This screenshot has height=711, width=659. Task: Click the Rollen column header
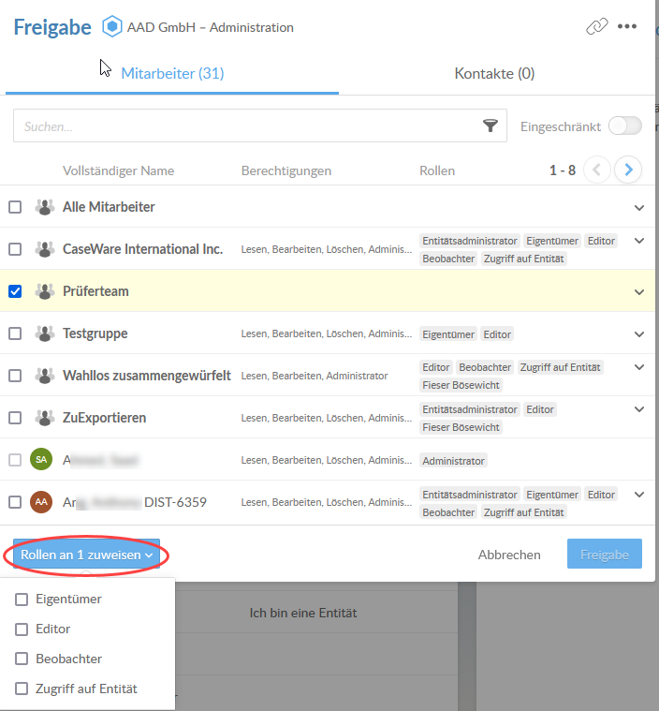pyautogui.click(x=437, y=170)
